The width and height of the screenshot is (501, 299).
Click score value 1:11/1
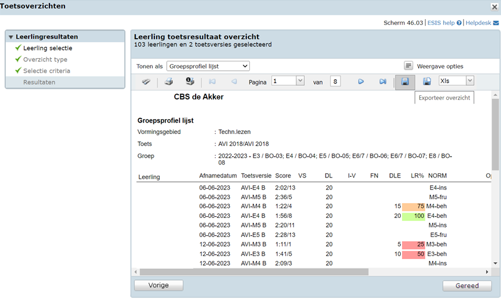point(283,244)
